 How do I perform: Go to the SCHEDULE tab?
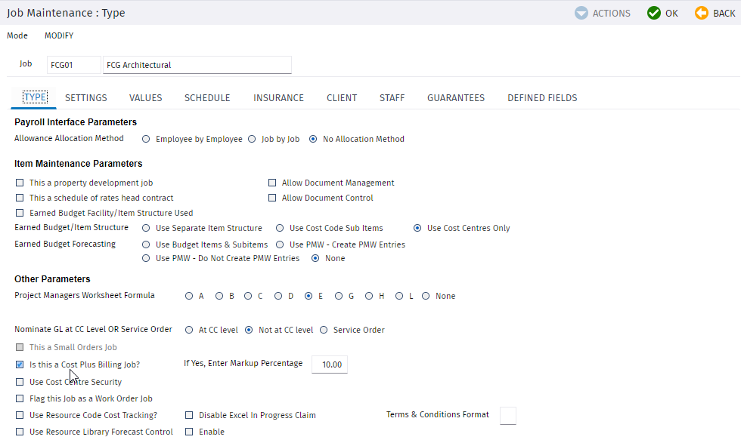[207, 97]
